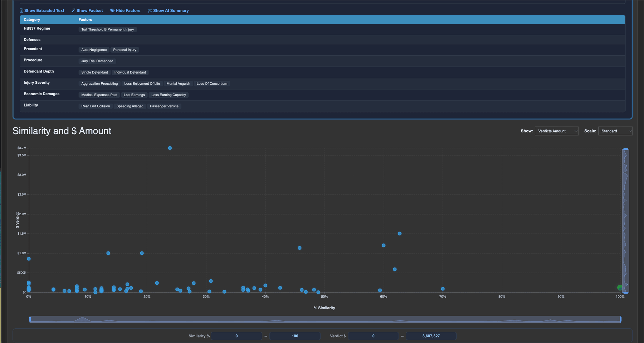Click the Auto Negligence factor tag
Image resolution: width=644 pixels, height=343 pixels.
[94, 50]
